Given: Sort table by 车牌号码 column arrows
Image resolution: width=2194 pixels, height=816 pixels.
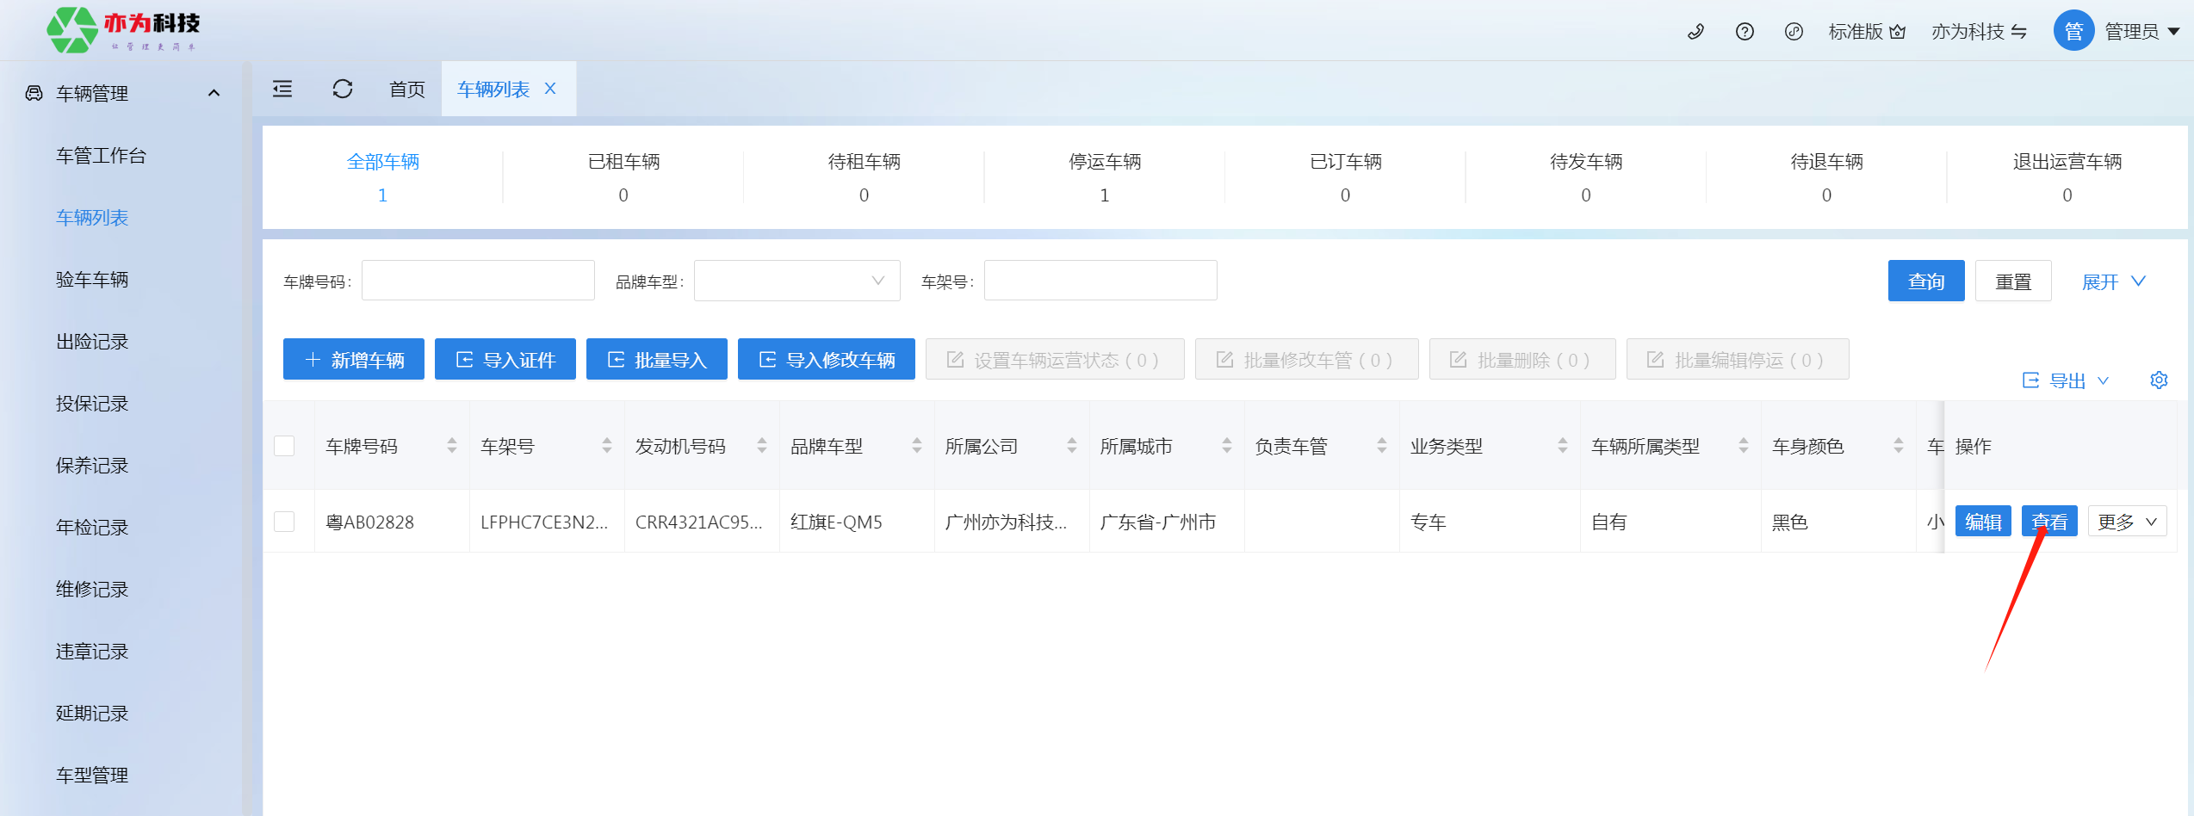Looking at the screenshot, I should click(x=452, y=446).
